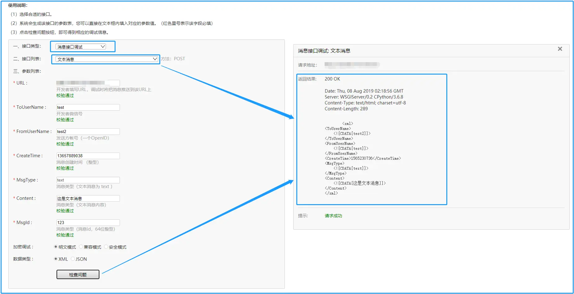Select 明文模式 encryption radio button
The width and height of the screenshot is (574, 294).
56,247
